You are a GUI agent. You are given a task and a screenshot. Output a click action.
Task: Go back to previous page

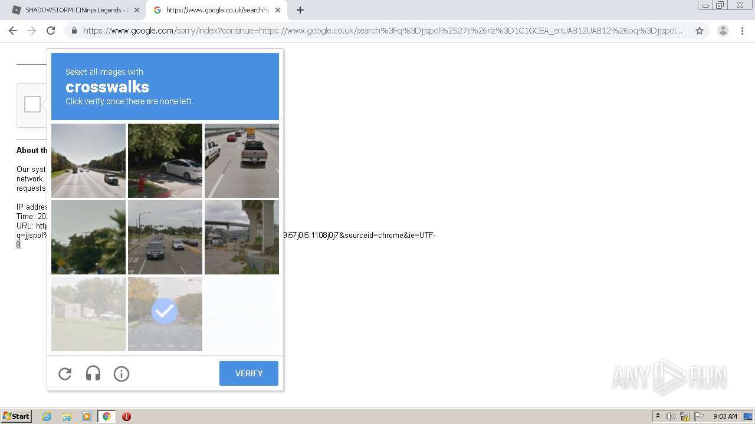(13, 31)
